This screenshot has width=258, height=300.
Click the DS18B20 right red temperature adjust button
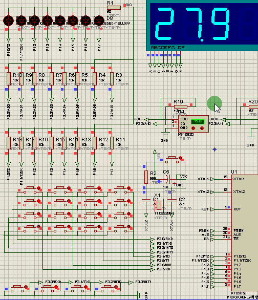202,128
